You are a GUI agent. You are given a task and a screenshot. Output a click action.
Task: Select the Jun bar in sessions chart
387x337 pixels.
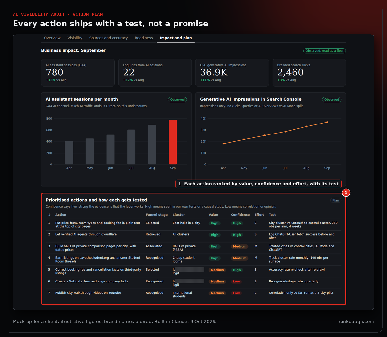(x=111, y=150)
